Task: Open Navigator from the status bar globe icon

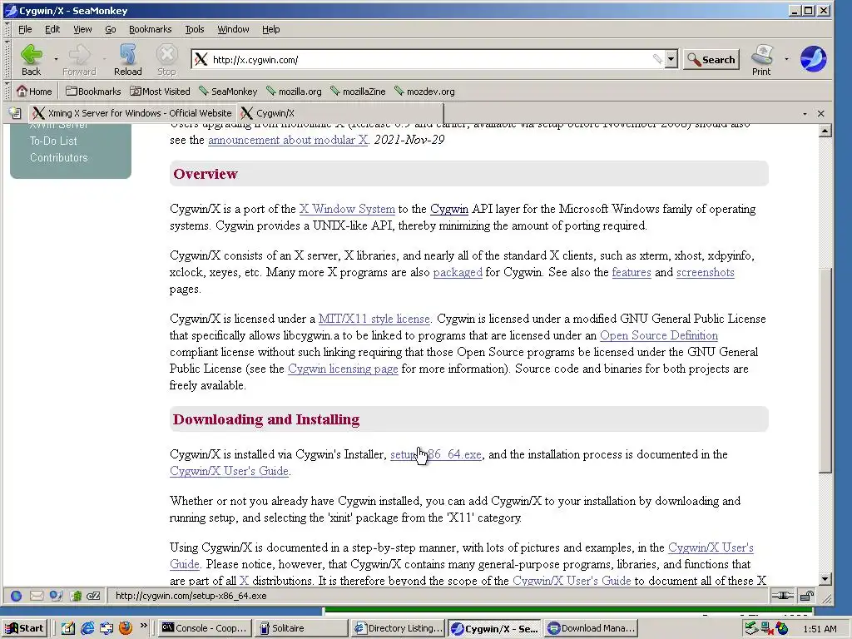Action: click(17, 596)
